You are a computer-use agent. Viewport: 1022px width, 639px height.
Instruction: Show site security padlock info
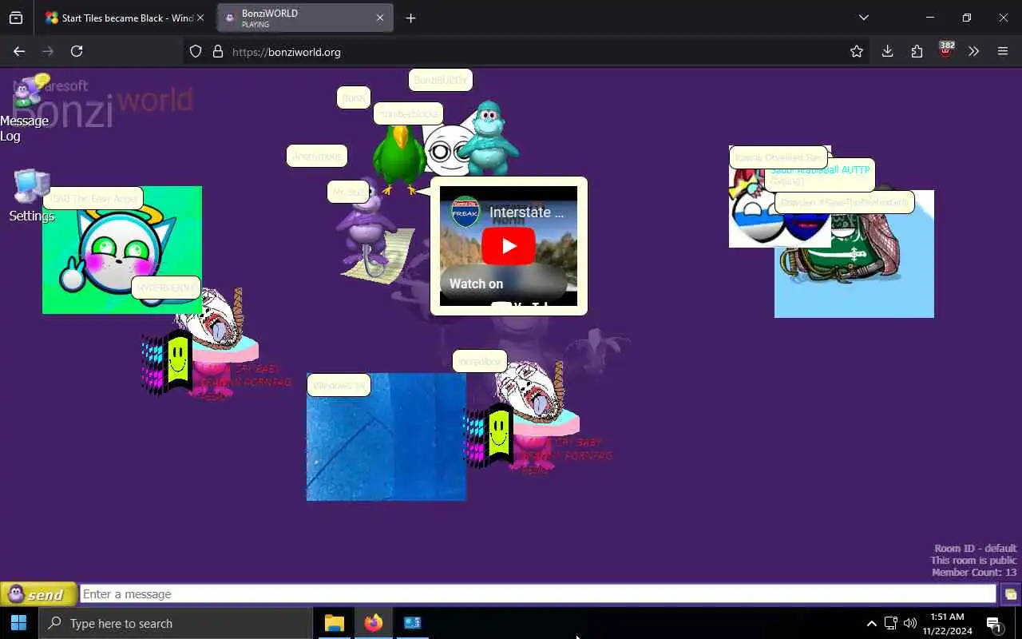[217, 51]
